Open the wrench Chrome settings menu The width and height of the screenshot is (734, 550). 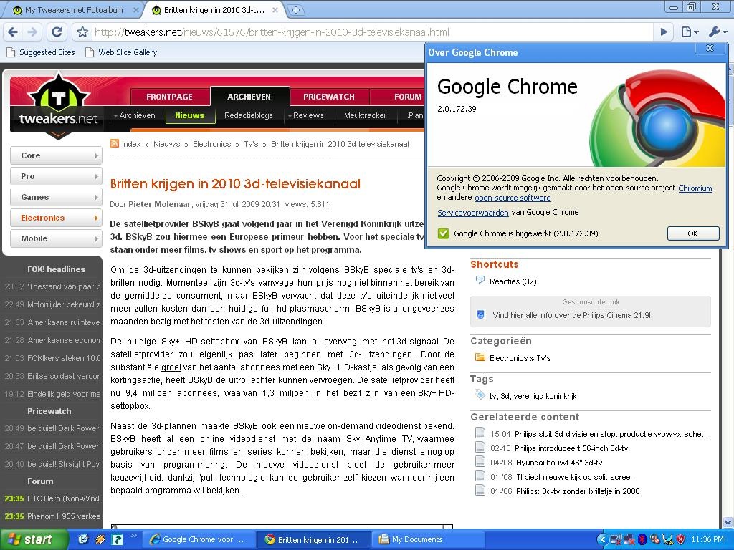tap(718, 32)
